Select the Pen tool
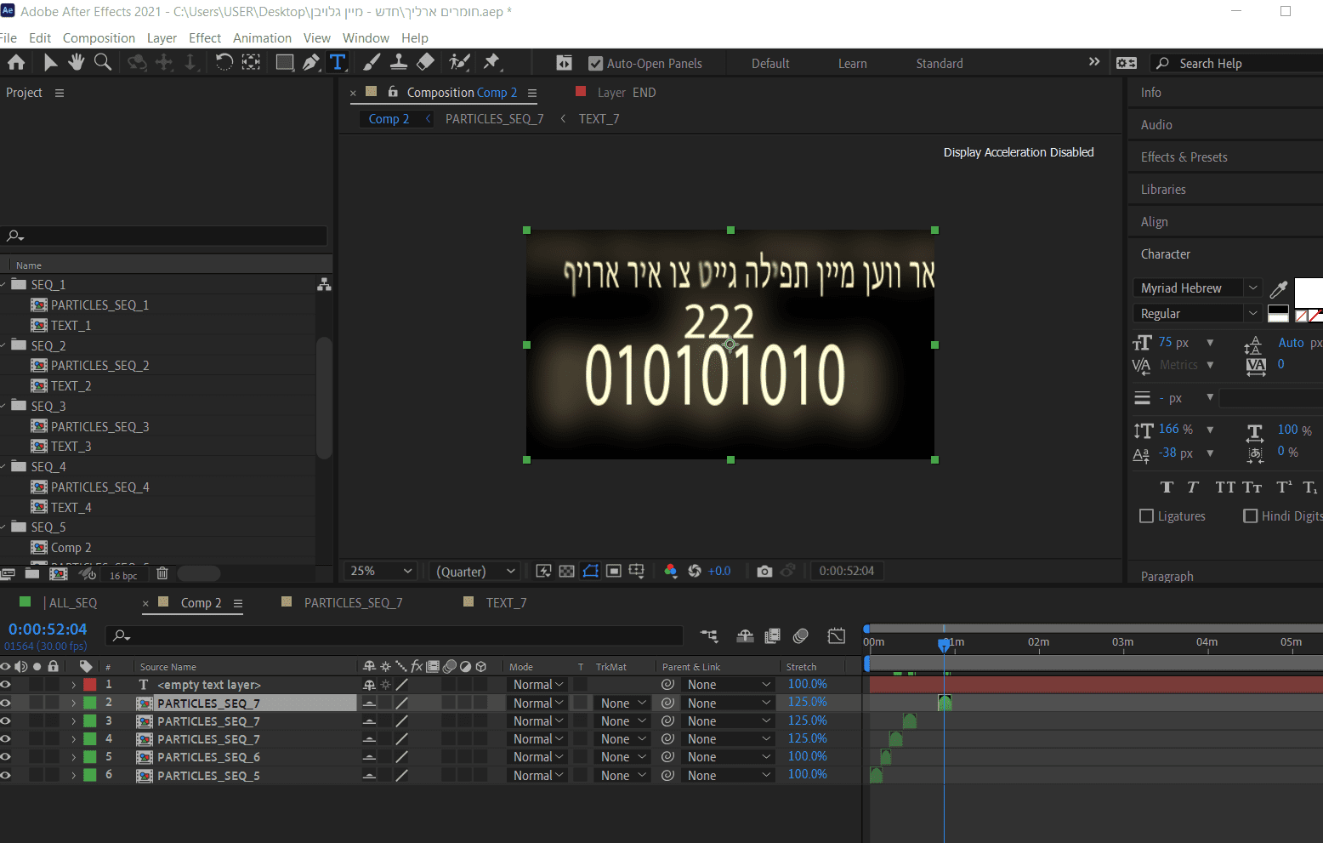Screen dimensions: 1323x843 pos(311,62)
